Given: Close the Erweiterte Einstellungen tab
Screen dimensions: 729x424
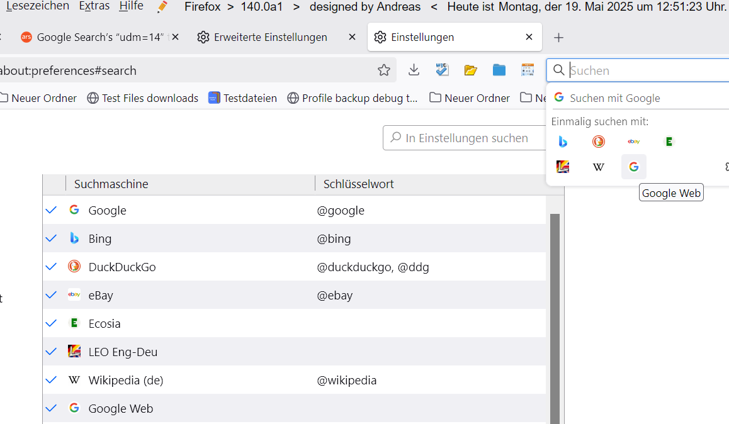Looking at the screenshot, I should coord(353,37).
